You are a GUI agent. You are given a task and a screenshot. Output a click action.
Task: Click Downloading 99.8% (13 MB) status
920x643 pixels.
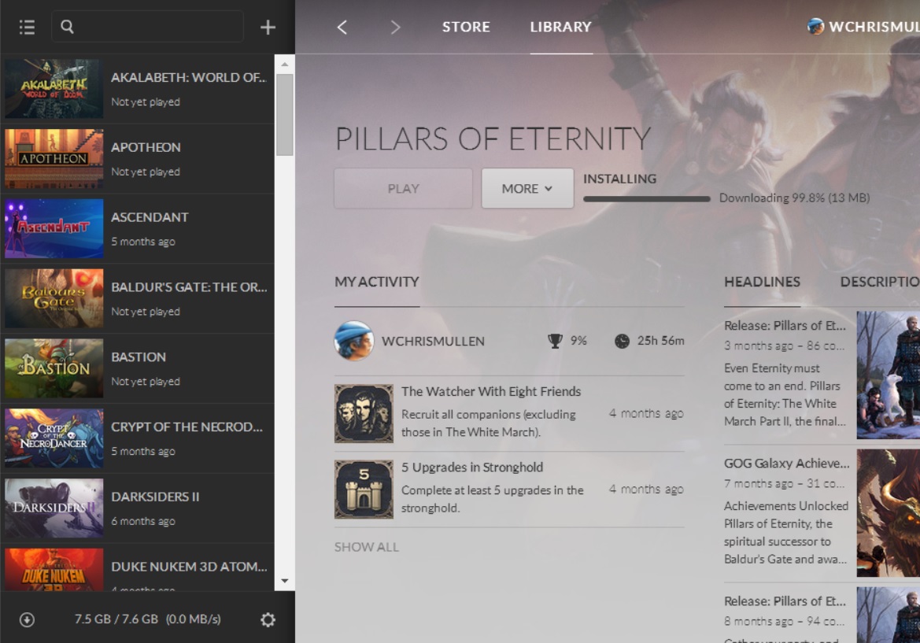click(x=794, y=198)
